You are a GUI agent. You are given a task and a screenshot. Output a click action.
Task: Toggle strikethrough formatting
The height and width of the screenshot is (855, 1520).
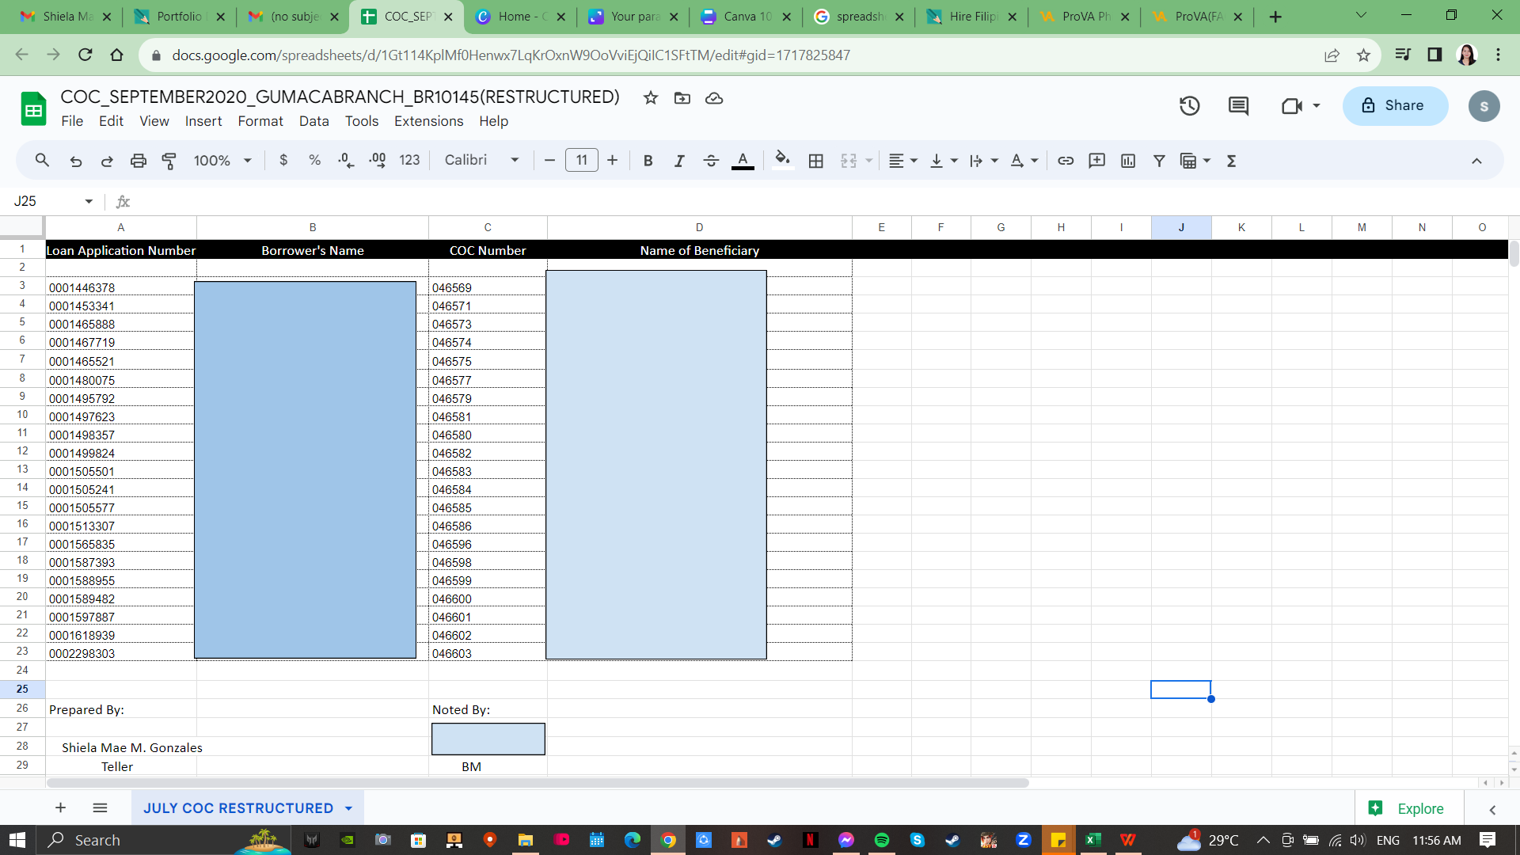(x=710, y=161)
